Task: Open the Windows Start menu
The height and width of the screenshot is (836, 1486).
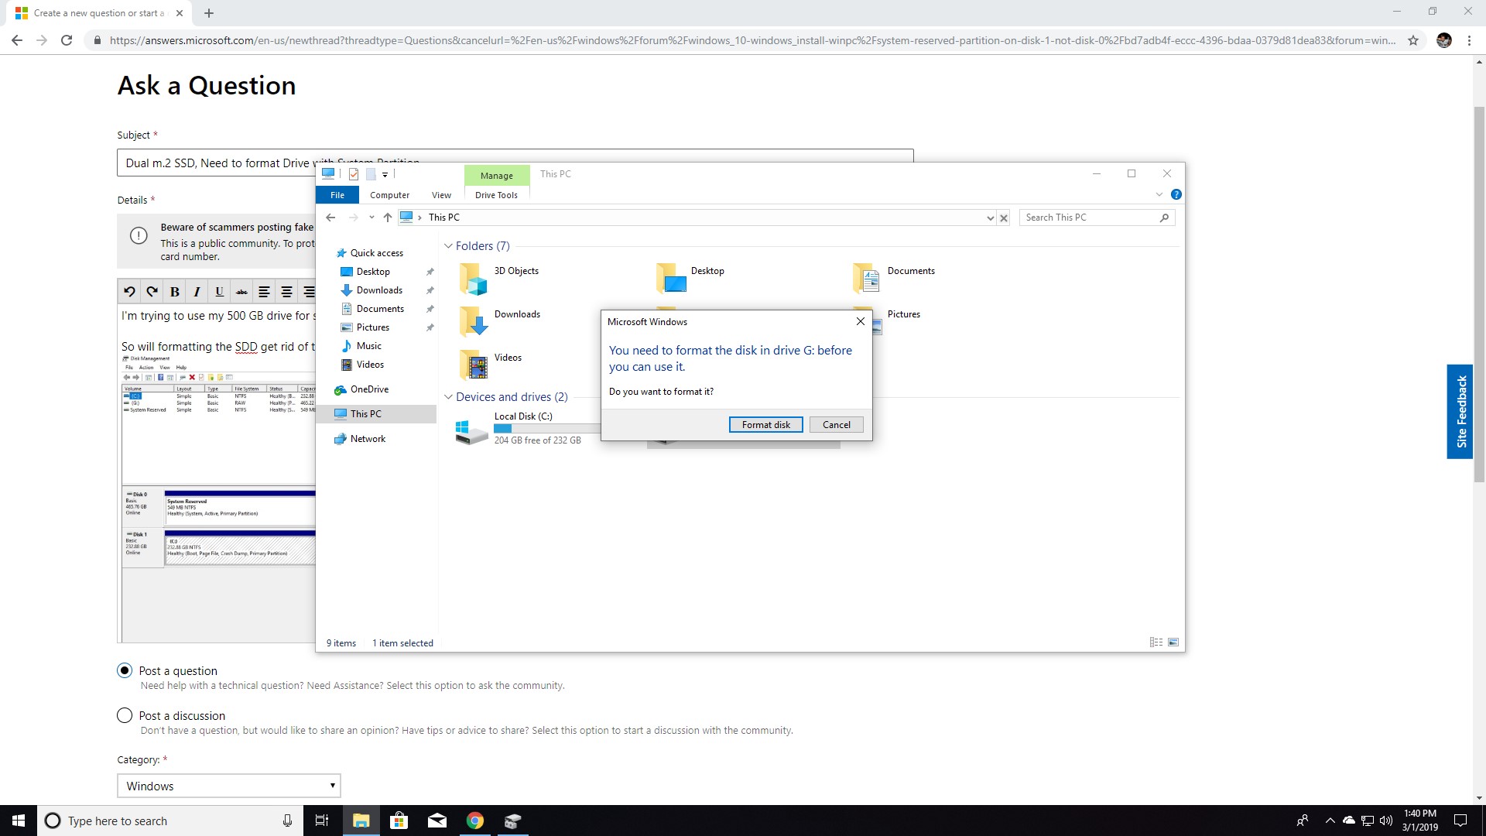Action: 19,821
